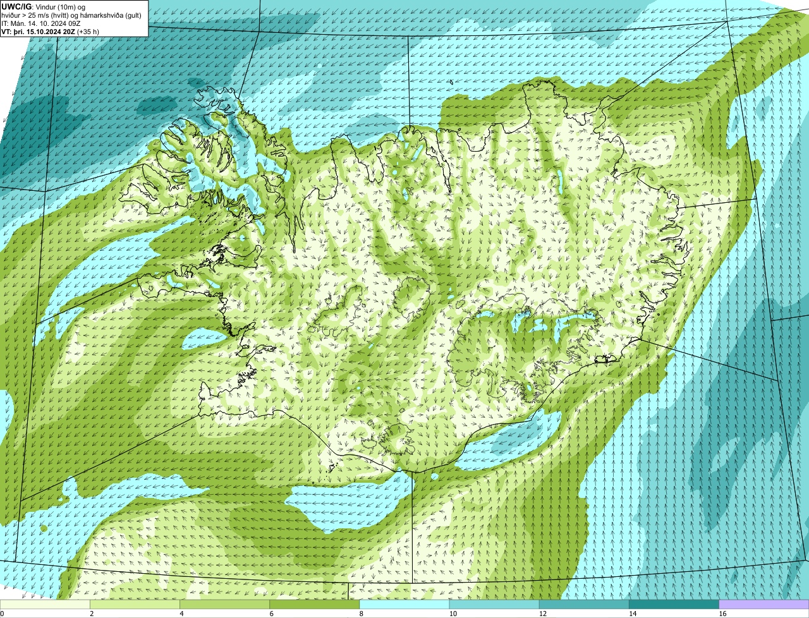
Task: Click the lavender above-16 m/s legend swatch
Action: [764, 605]
